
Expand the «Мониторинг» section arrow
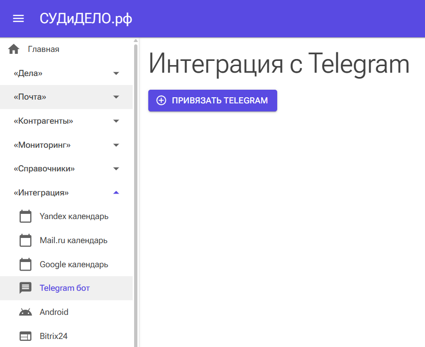point(116,145)
